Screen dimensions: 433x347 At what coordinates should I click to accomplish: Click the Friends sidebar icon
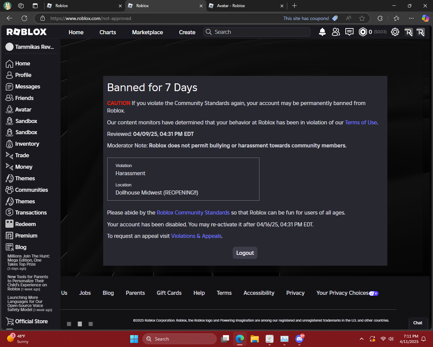pyautogui.click(x=9, y=98)
